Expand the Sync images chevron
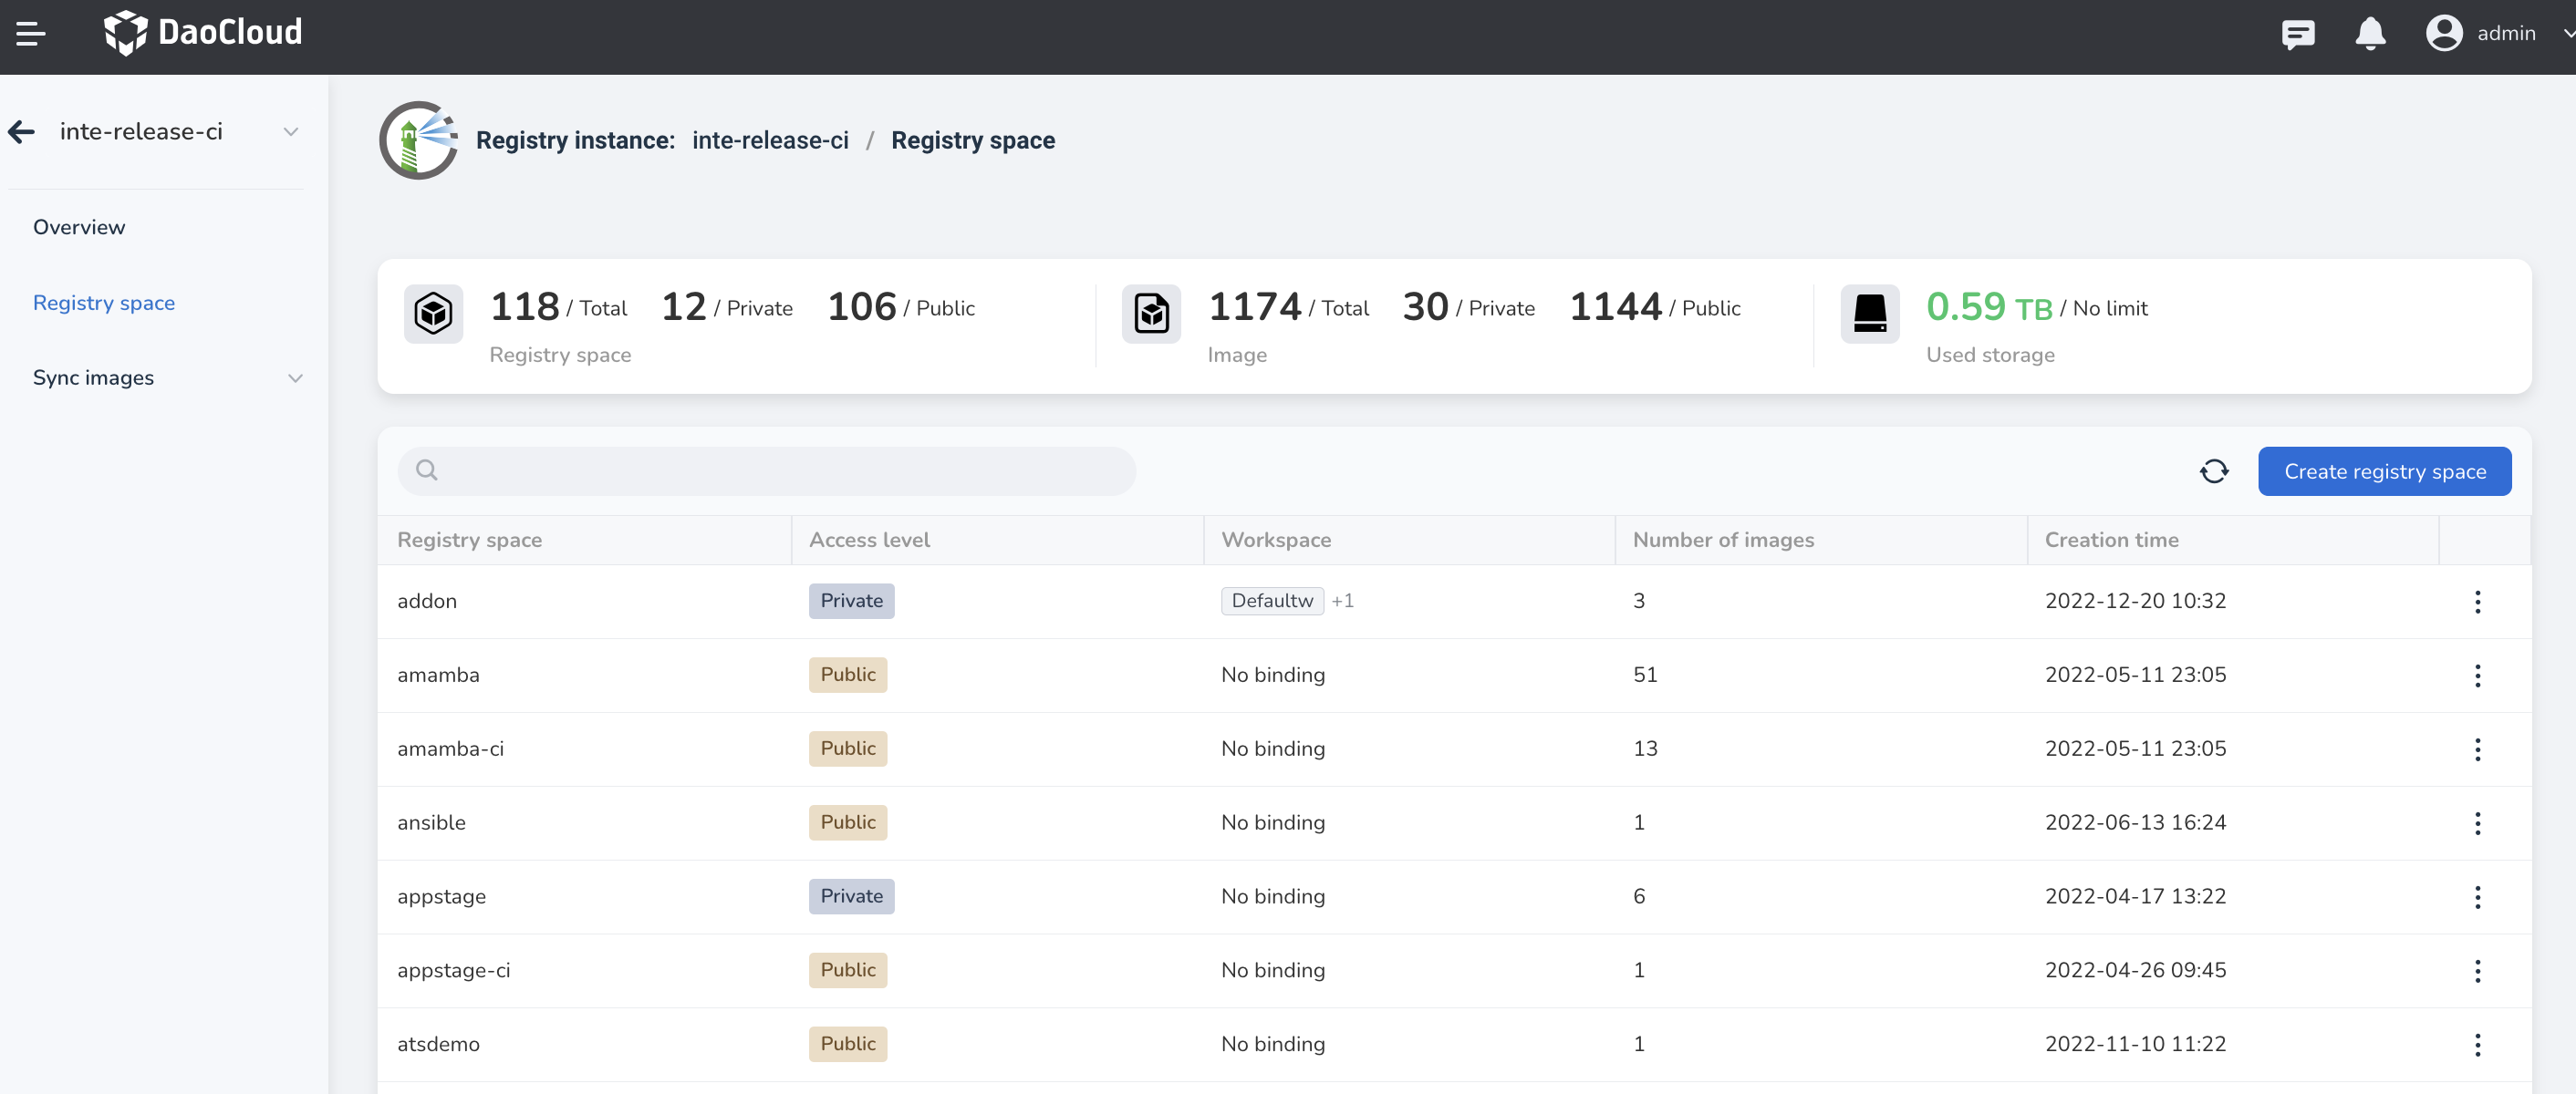This screenshot has height=1094, width=2576. pos(295,378)
